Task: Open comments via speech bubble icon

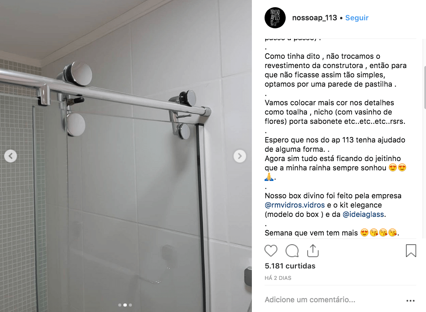Action: point(292,251)
